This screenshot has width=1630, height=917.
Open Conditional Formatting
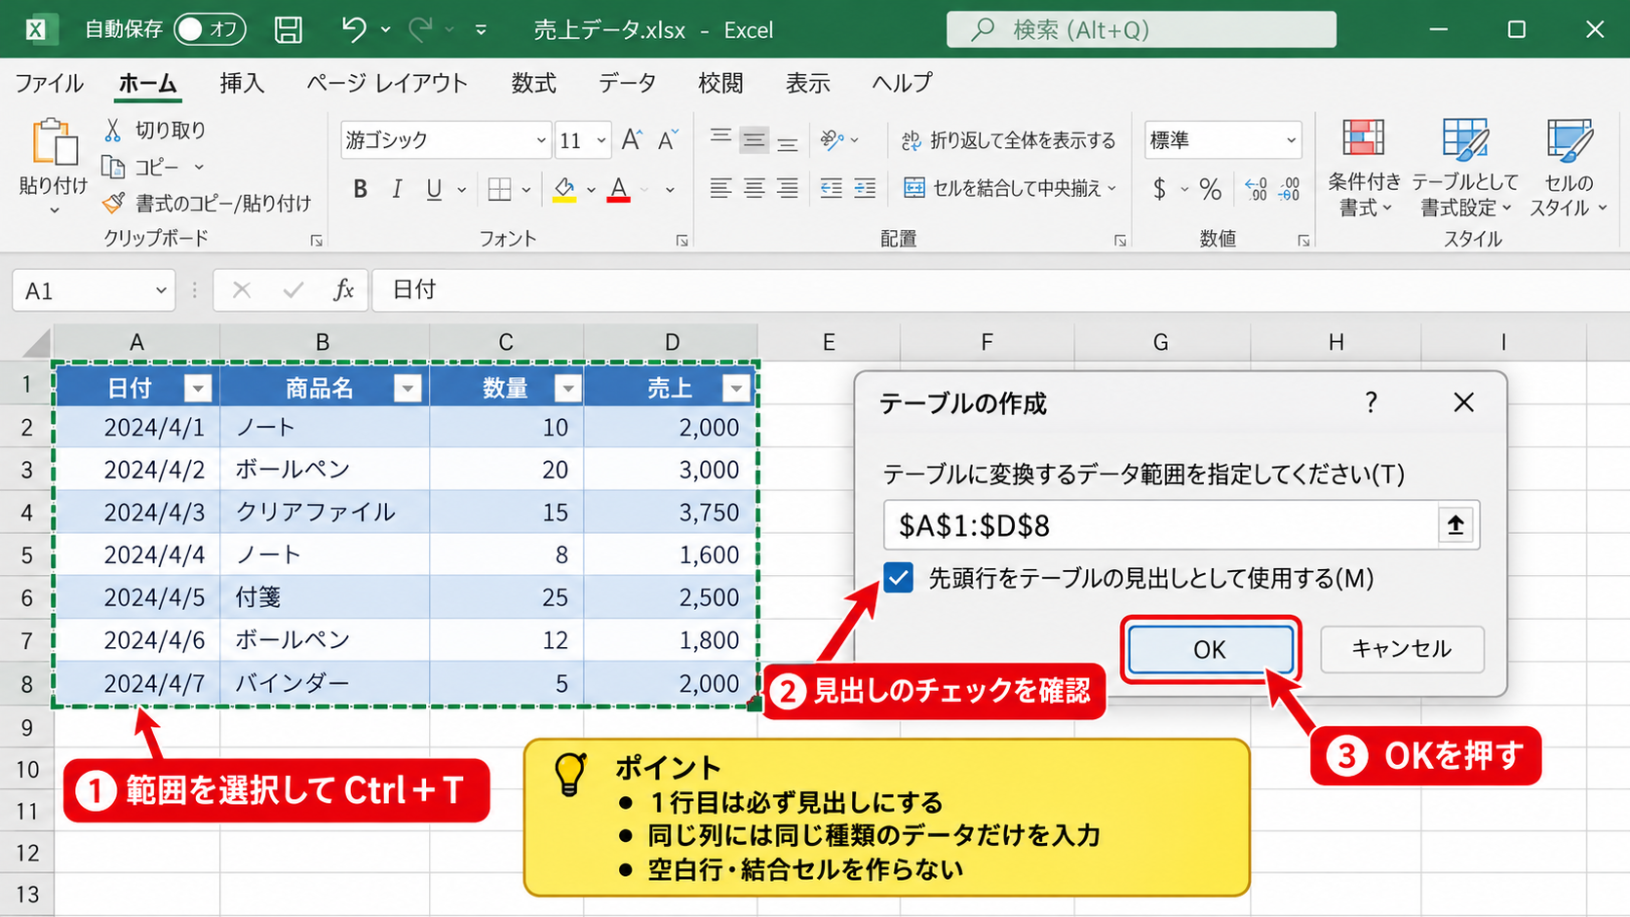pyautogui.click(x=1364, y=168)
